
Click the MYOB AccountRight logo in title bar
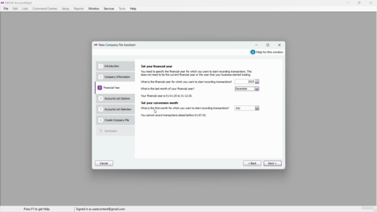pyautogui.click(x=2, y=3)
